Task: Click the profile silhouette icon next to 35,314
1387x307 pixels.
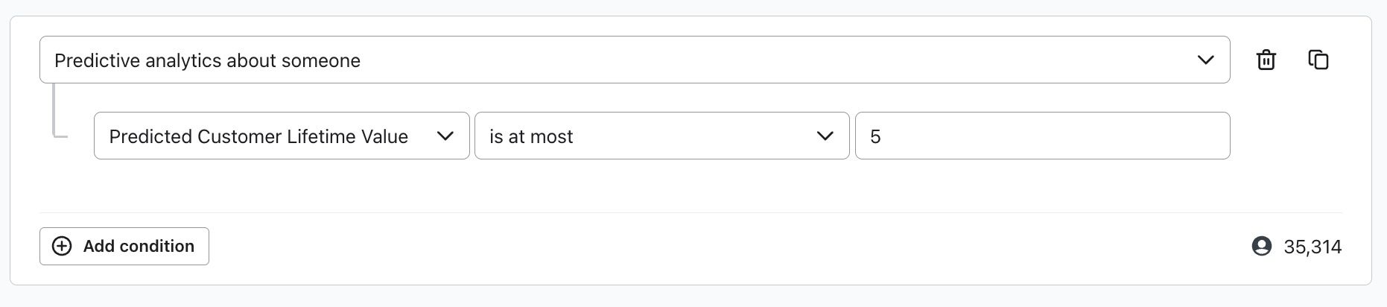Action: [x=1262, y=246]
